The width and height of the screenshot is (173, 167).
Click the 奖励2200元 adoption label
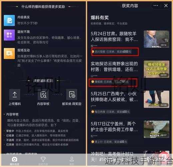(x=110, y=82)
